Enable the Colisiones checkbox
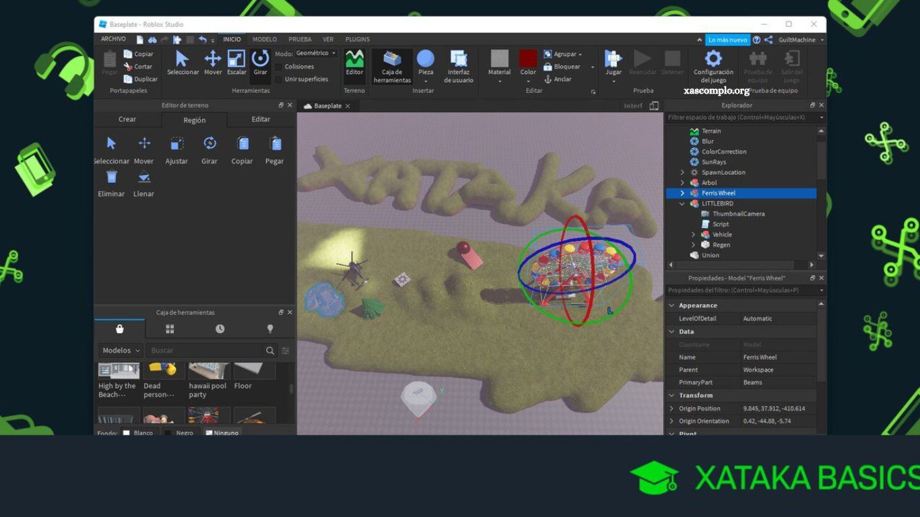Screen dimensions: 920x517 click(279, 67)
